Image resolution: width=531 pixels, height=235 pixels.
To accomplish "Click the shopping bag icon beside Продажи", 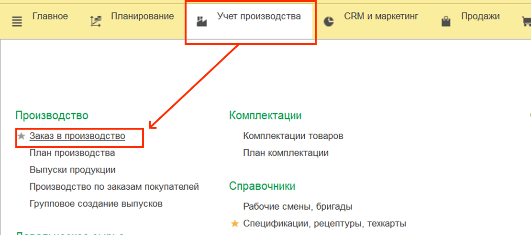I will (x=446, y=21).
